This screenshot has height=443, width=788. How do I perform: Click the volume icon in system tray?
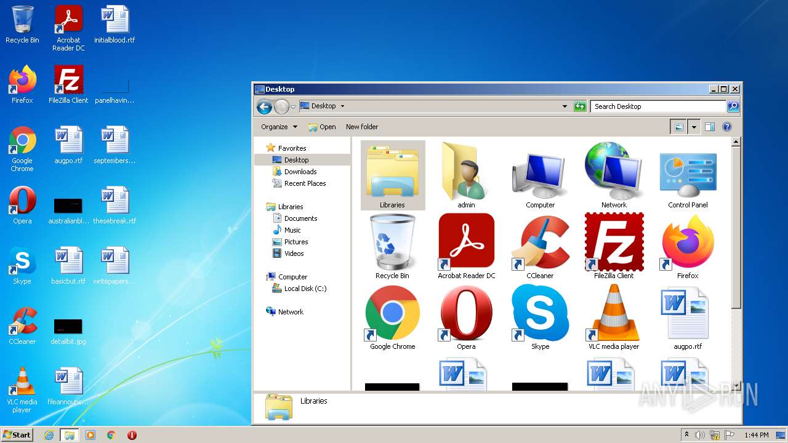pyautogui.click(x=699, y=435)
